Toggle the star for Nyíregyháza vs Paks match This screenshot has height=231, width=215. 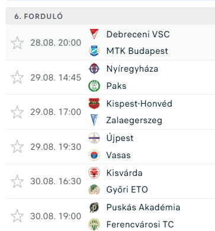(x=17, y=77)
